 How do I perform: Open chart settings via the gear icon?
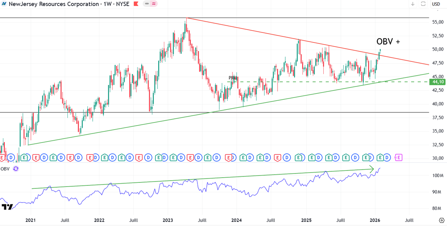coord(441,220)
